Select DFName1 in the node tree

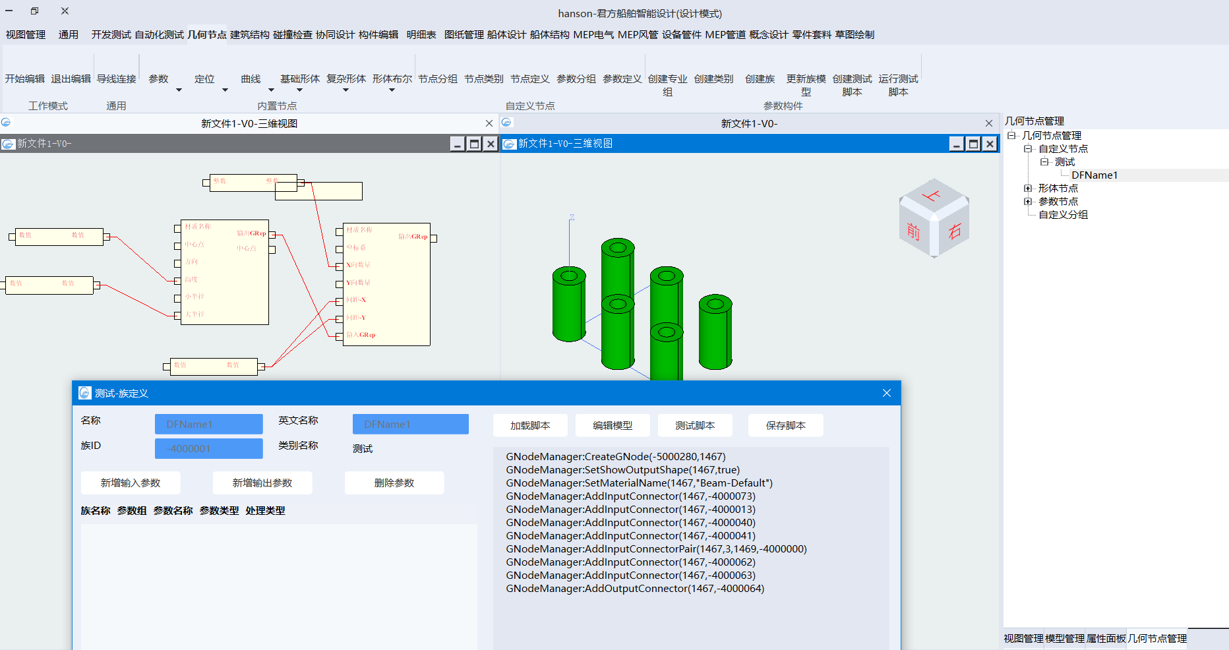[x=1094, y=175]
